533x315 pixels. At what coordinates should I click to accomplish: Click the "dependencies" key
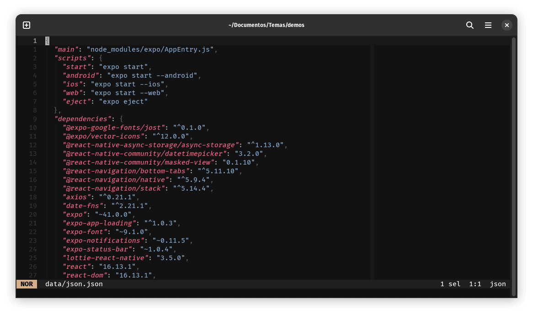(x=82, y=119)
